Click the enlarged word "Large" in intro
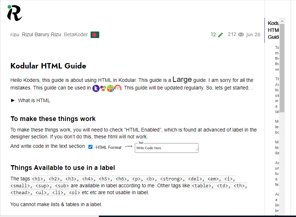The width and height of the screenshot is (296, 217). pyautogui.click(x=182, y=79)
